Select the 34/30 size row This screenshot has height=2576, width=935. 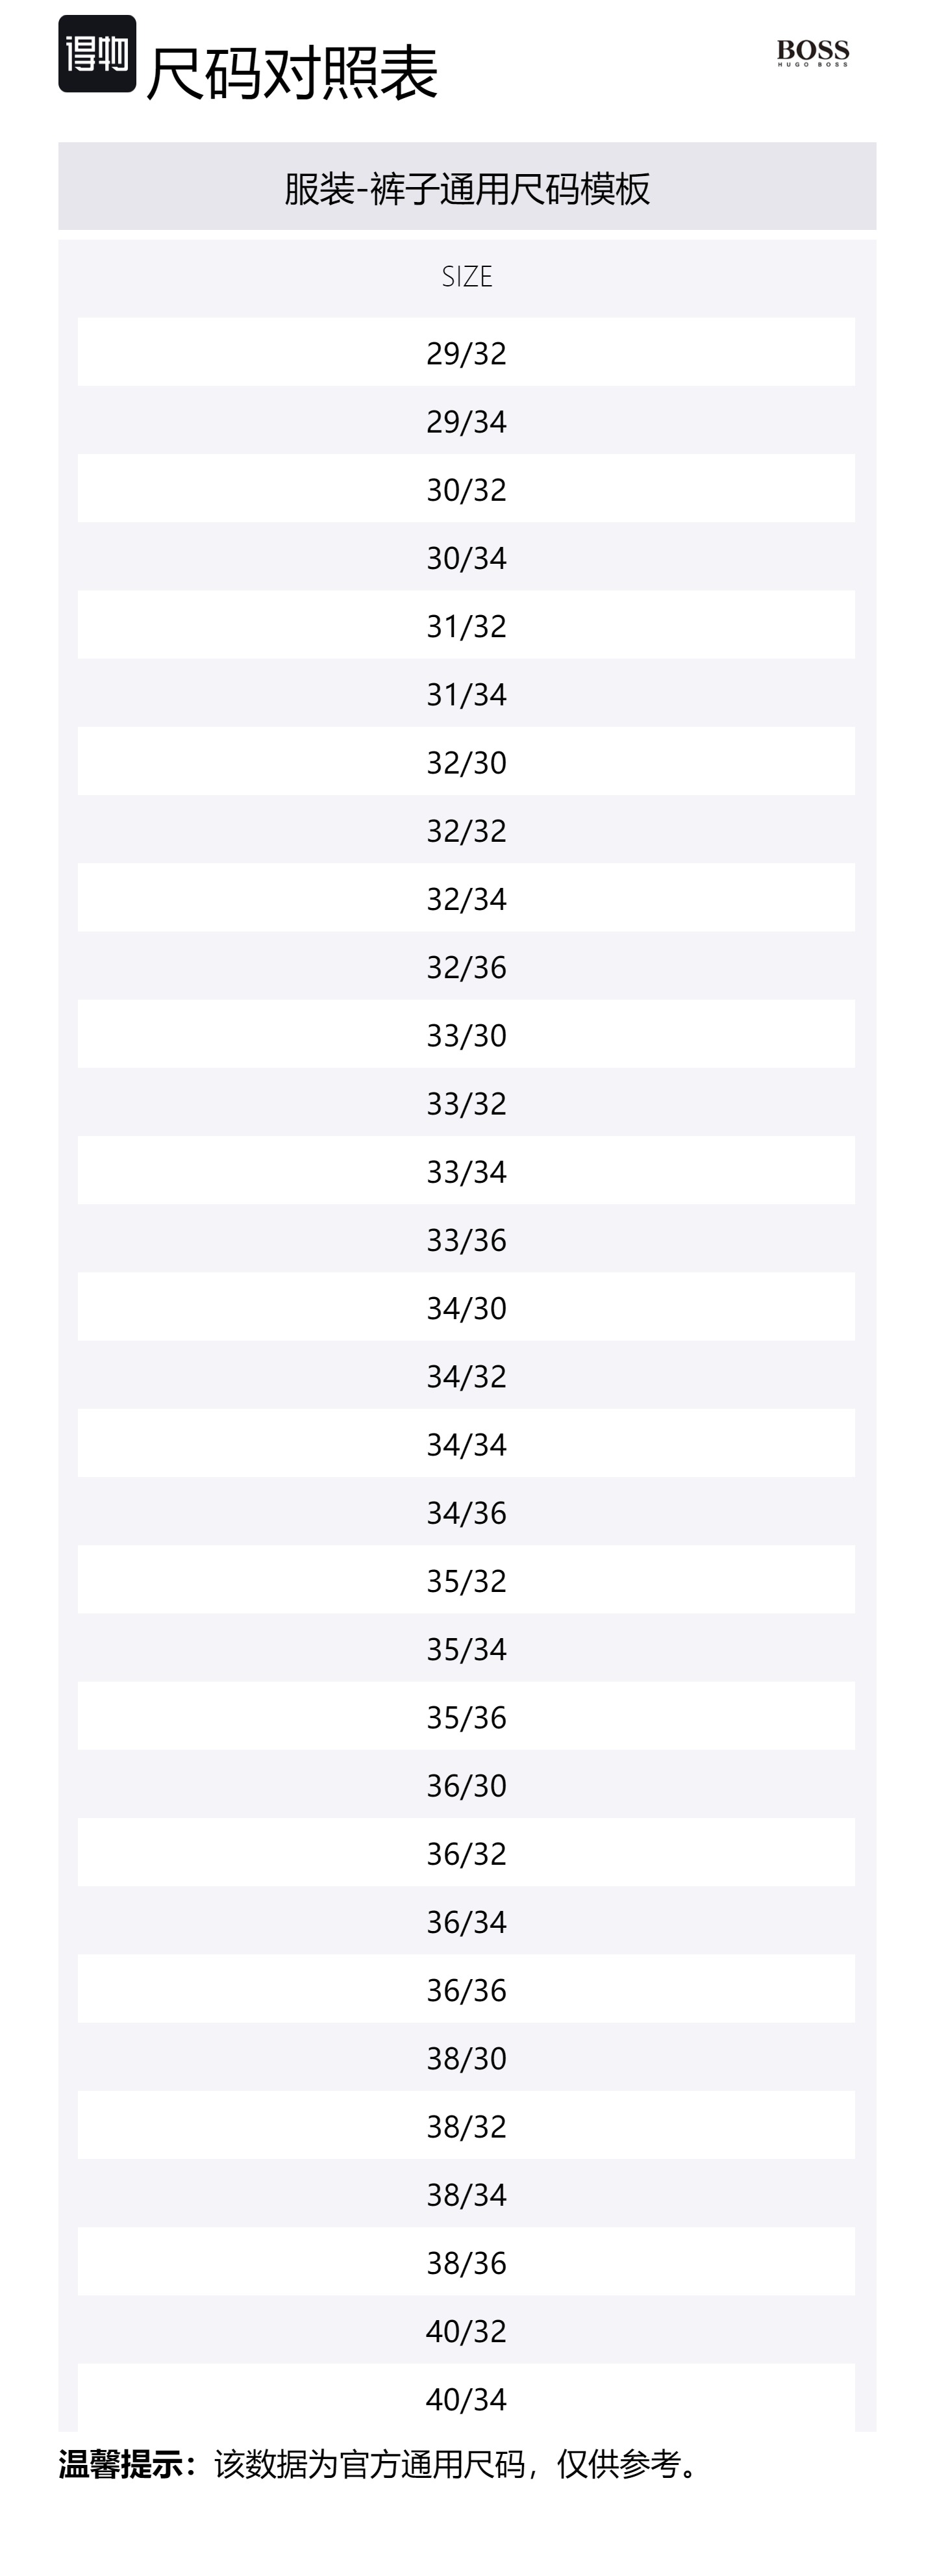click(x=467, y=1308)
